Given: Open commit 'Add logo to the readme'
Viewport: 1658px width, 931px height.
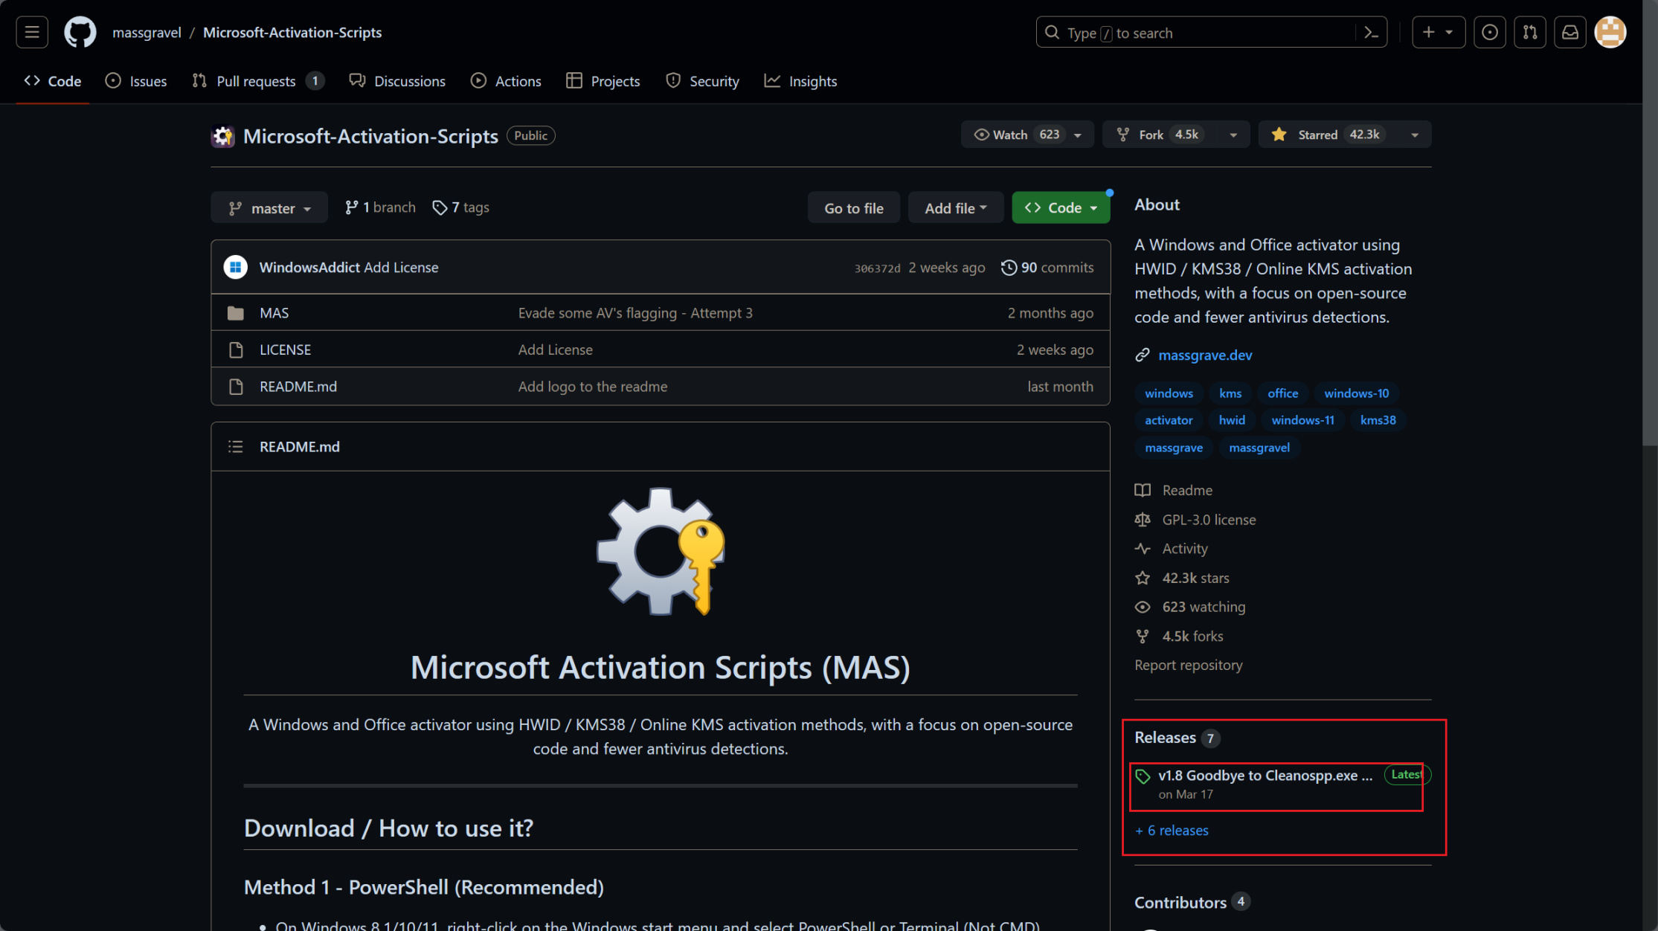Looking at the screenshot, I should click(593, 387).
